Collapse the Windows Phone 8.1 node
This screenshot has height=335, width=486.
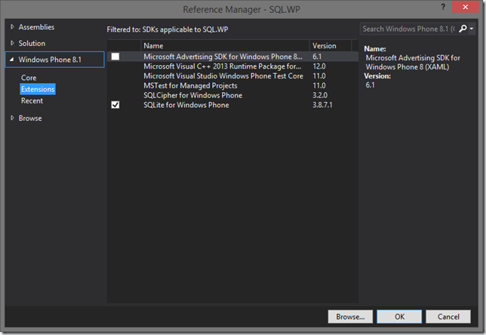(12, 60)
